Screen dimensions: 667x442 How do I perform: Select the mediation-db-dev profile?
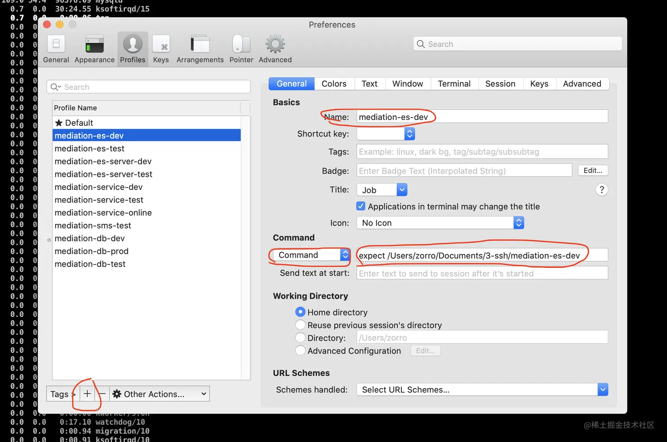pos(146,238)
